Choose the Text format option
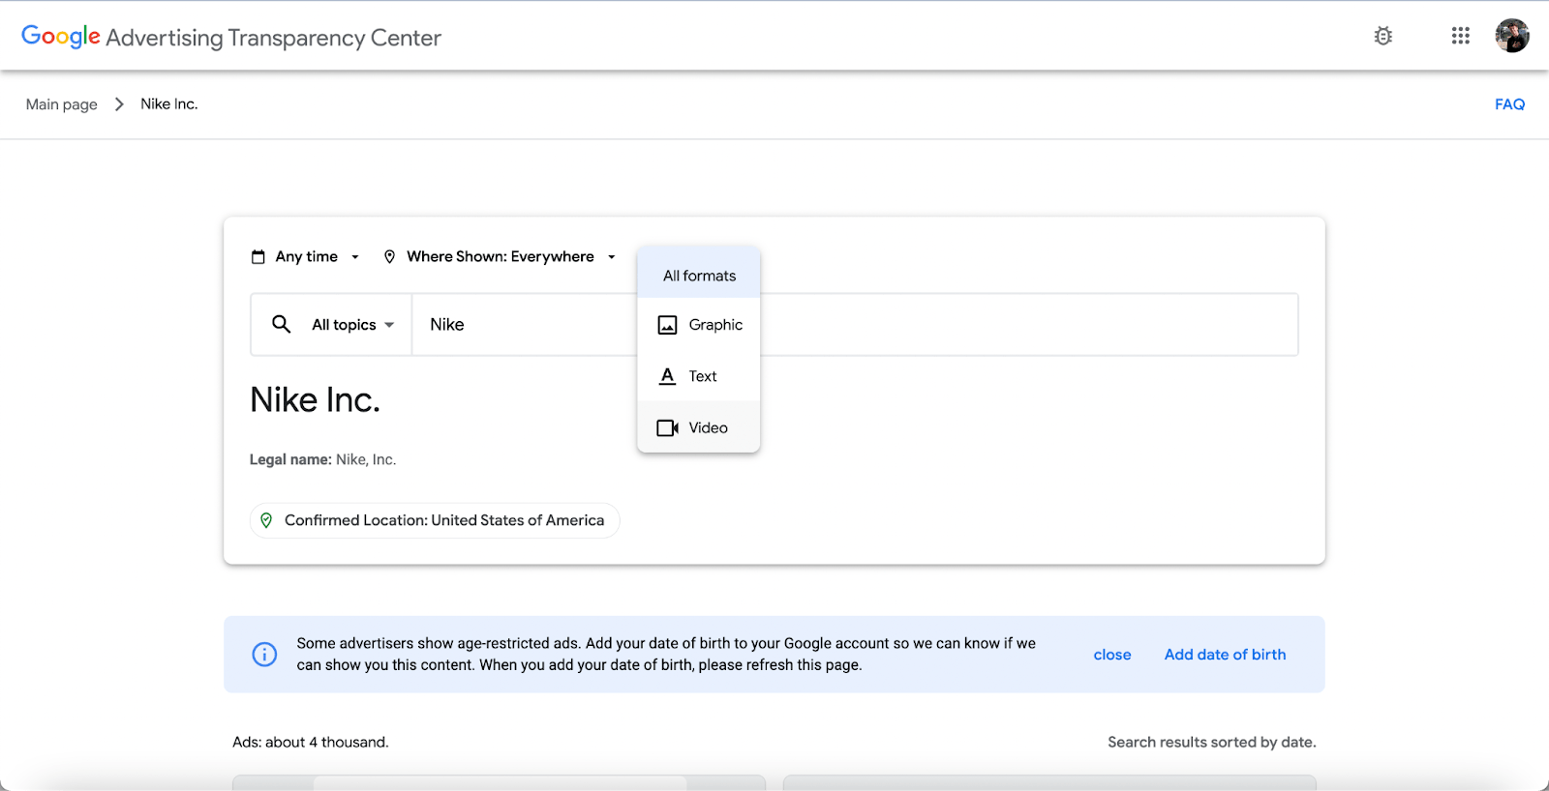 point(702,376)
